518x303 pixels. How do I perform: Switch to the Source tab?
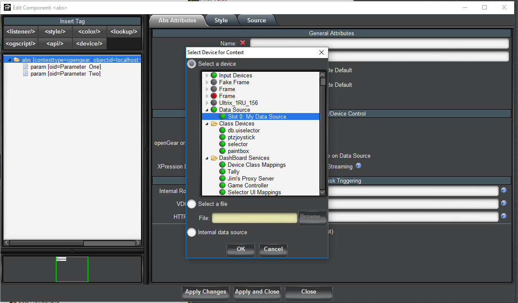click(256, 20)
